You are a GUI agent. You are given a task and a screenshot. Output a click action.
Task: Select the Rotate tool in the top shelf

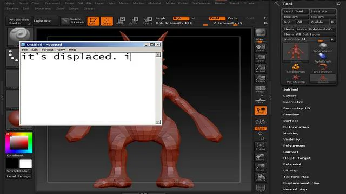pyautogui.click(x=147, y=21)
